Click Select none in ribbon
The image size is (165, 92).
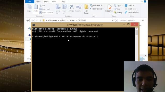click(131, 9)
